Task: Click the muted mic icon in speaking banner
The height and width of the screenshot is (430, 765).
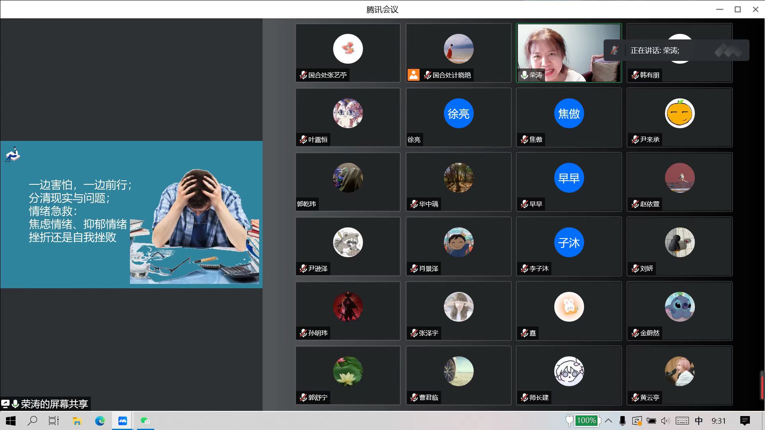Action: 614,51
